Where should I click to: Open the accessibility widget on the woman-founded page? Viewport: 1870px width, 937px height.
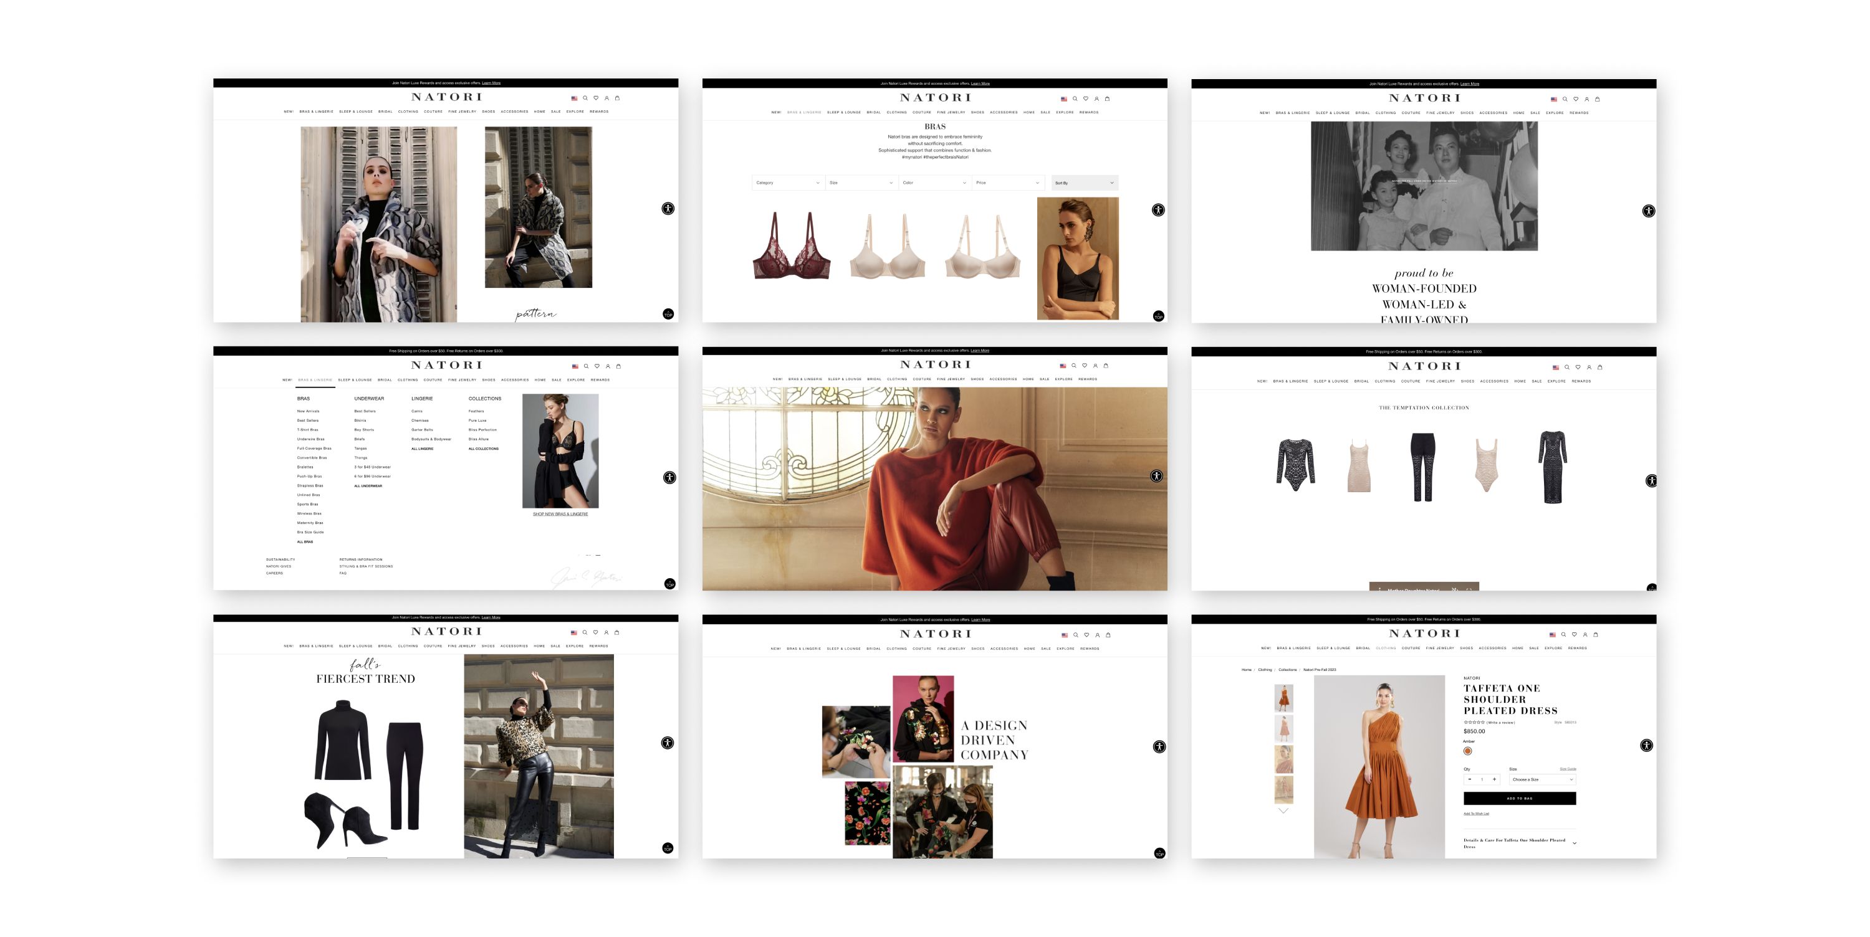(x=1649, y=211)
